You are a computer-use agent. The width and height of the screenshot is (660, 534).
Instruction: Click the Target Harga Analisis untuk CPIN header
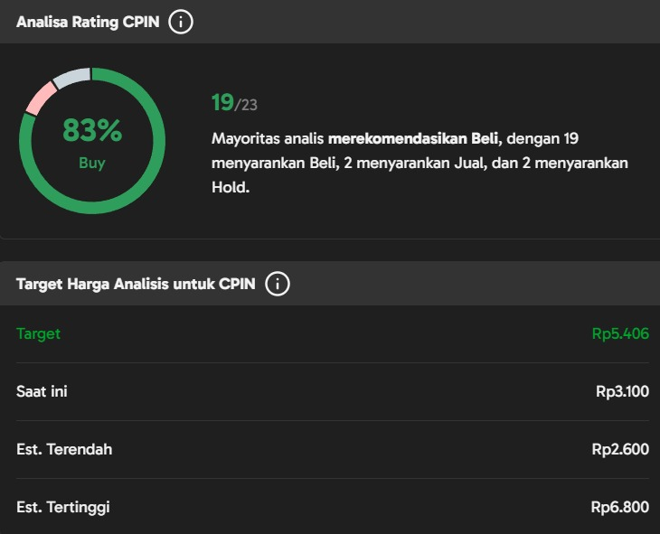(x=136, y=284)
